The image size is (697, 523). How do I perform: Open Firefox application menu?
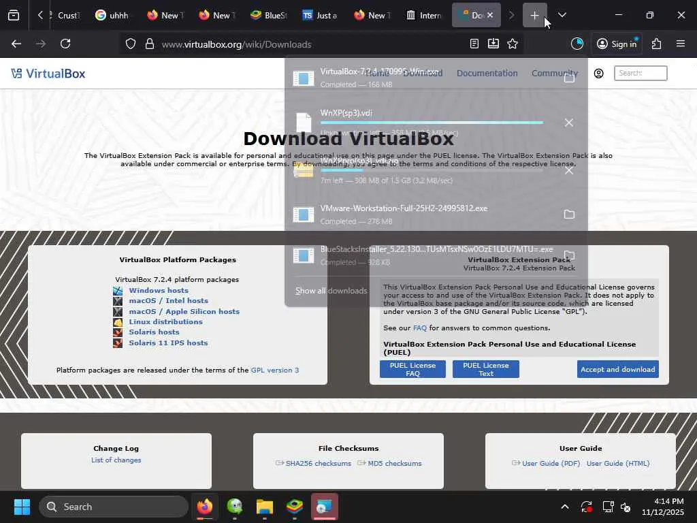[x=681, y=44]
